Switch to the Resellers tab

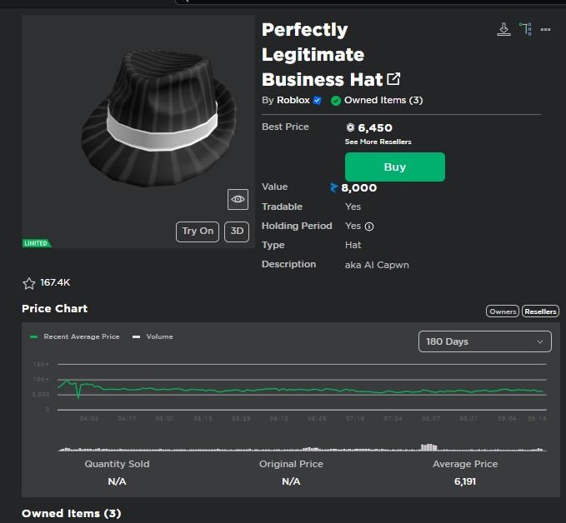pos(540,311)
